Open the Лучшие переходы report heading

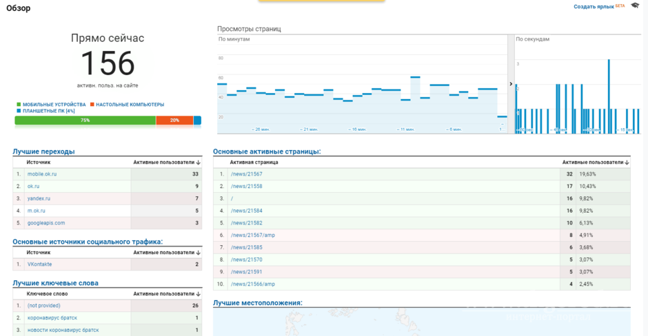click(43, 151)
